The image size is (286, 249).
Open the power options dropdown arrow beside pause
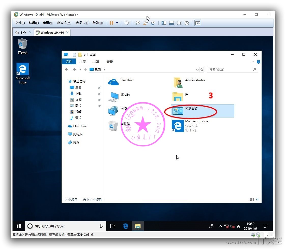[x=117, y=23]
